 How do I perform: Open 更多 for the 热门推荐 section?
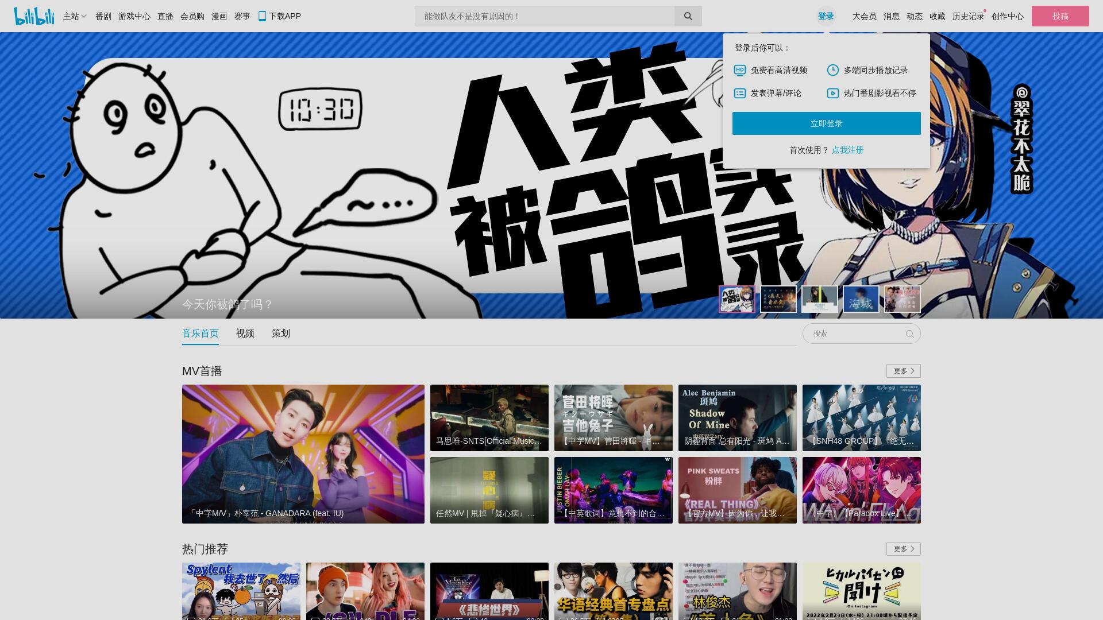(x=903, y=549)
